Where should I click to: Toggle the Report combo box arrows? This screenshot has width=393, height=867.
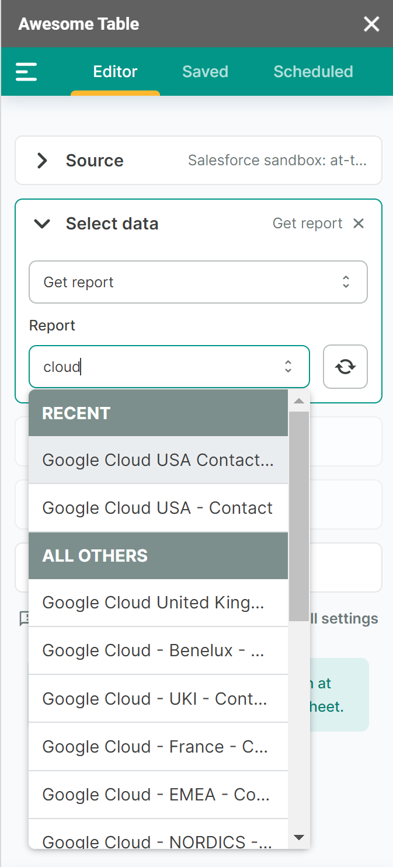coord(288,367)
